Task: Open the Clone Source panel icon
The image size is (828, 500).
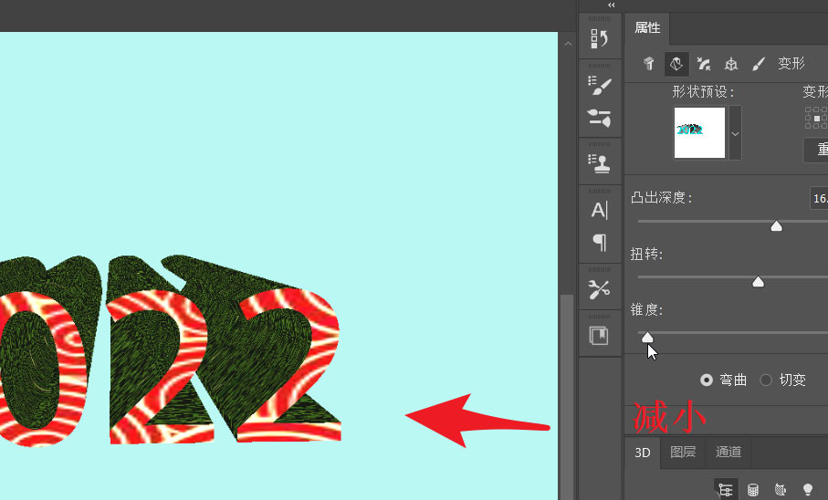Action: (600, 163)
